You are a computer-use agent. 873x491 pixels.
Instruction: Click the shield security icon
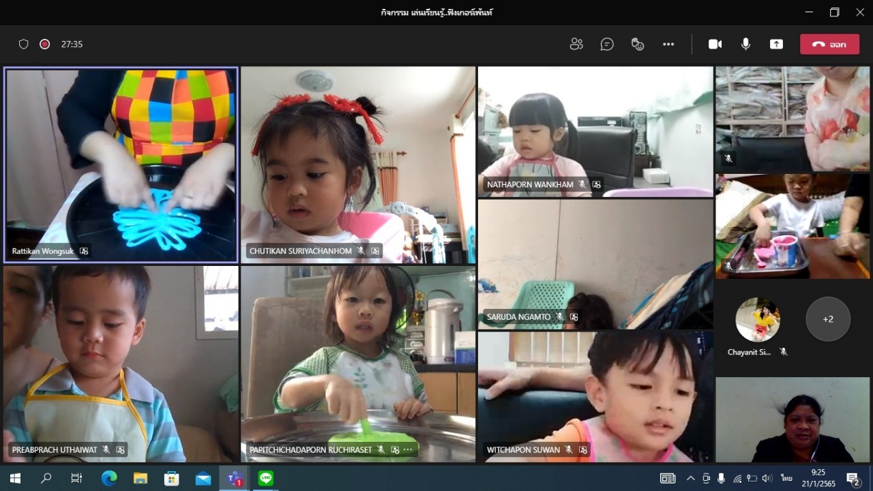(x=24, y=44)
